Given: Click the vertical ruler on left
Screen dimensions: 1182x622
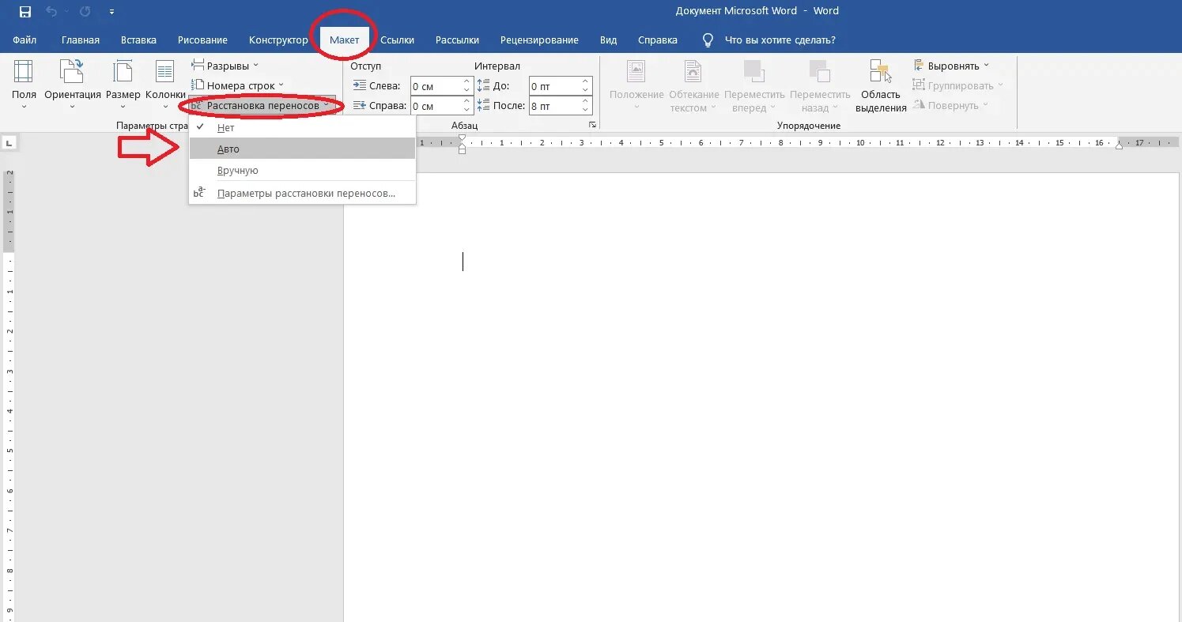Looking at the screenshot, I should pyautogui.click(x=9, y=395).
